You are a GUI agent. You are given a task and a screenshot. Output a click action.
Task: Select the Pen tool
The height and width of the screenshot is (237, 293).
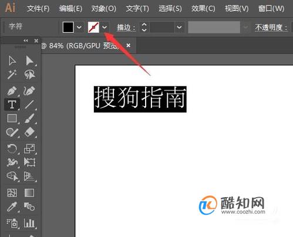12,91
